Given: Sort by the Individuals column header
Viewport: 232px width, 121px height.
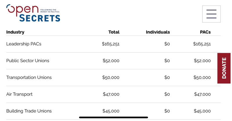Looking at the screenshot, I should (158, 32).
